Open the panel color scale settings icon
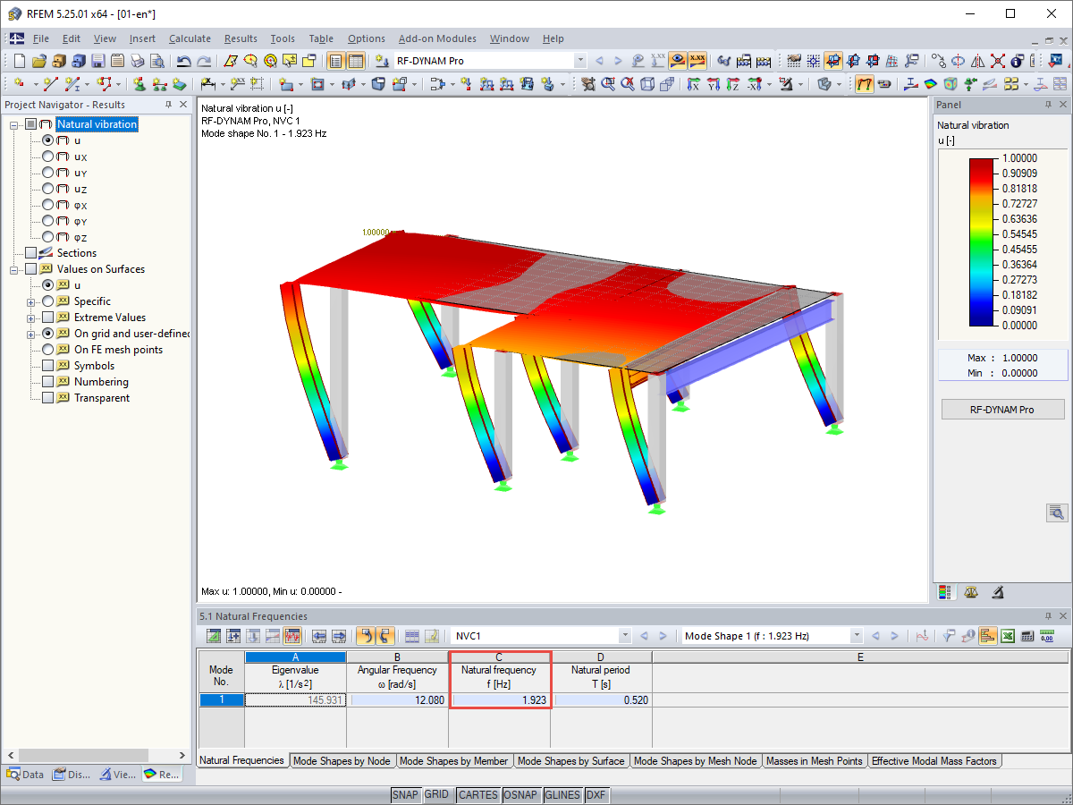Viewport: 1073px width, 805px height. [x=945, y=592]
